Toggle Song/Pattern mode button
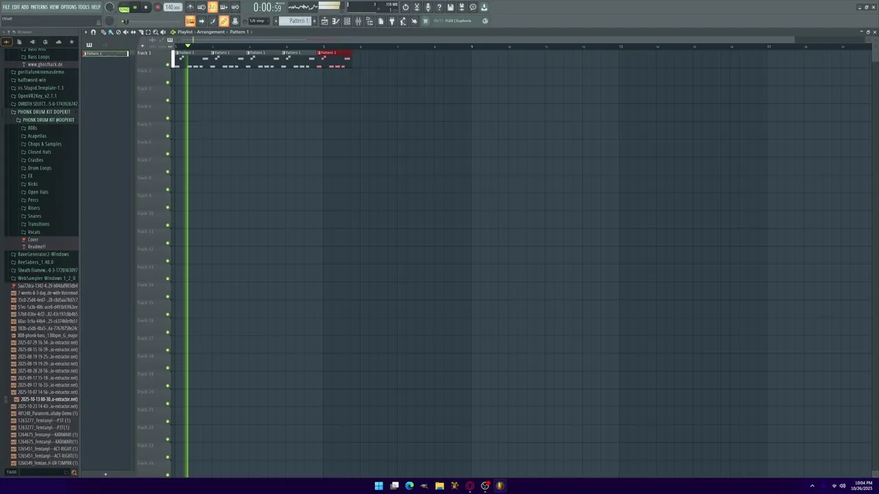 [124, 8]
